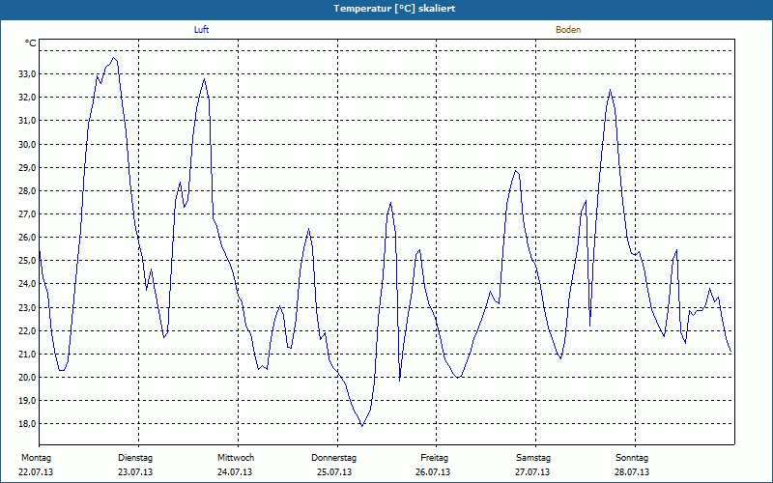773x483 pixels.
Task: Click the 27,0 y-axis value
Action: coord(28,214)
